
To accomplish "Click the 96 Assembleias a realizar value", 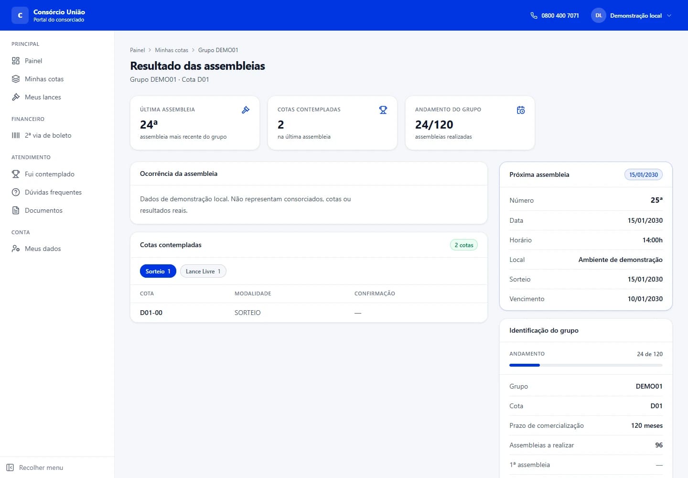I will tap(659, 445).
